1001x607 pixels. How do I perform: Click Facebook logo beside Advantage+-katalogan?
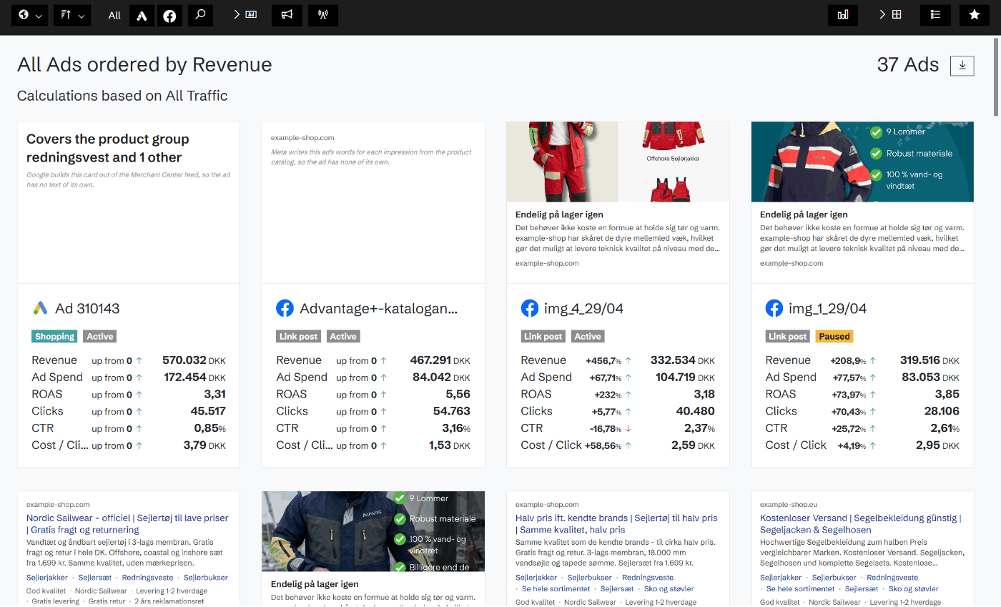click(285, 308)
